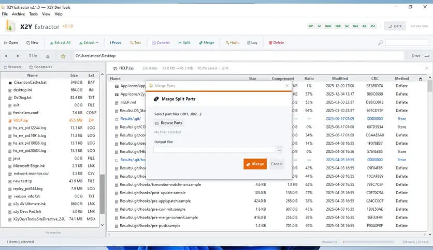This screenshot has width=433, height=250.
Task: Select HELP.zip in the browser list
Action: pos(50,120)
